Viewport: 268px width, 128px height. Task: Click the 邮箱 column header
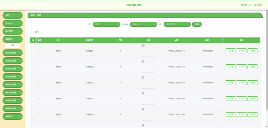tap(176, 40)
